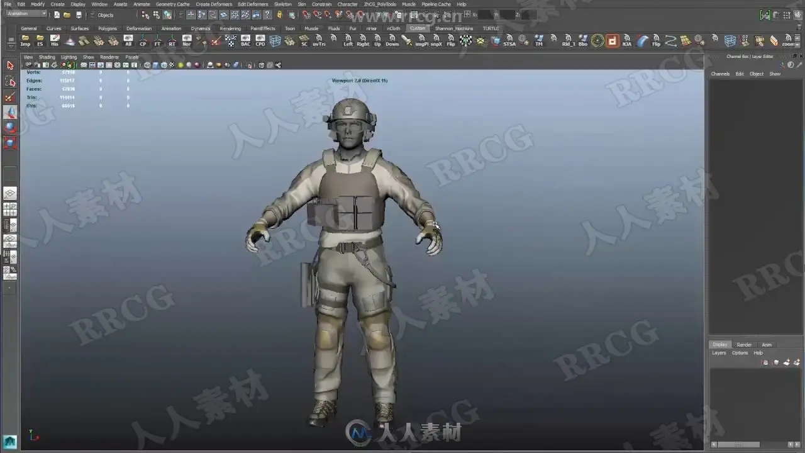Activate the Rotate tool sphere icon
805x453 pixels.
click(10, 128)
